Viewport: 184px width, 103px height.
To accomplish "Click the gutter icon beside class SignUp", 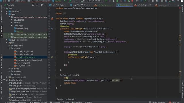I will click(x=52, y=19).
